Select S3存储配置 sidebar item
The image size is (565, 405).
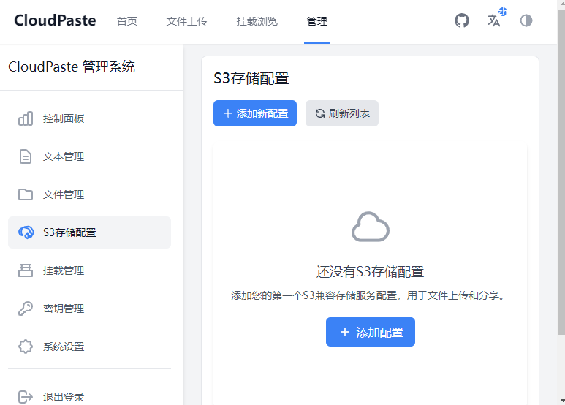[89, 232]
